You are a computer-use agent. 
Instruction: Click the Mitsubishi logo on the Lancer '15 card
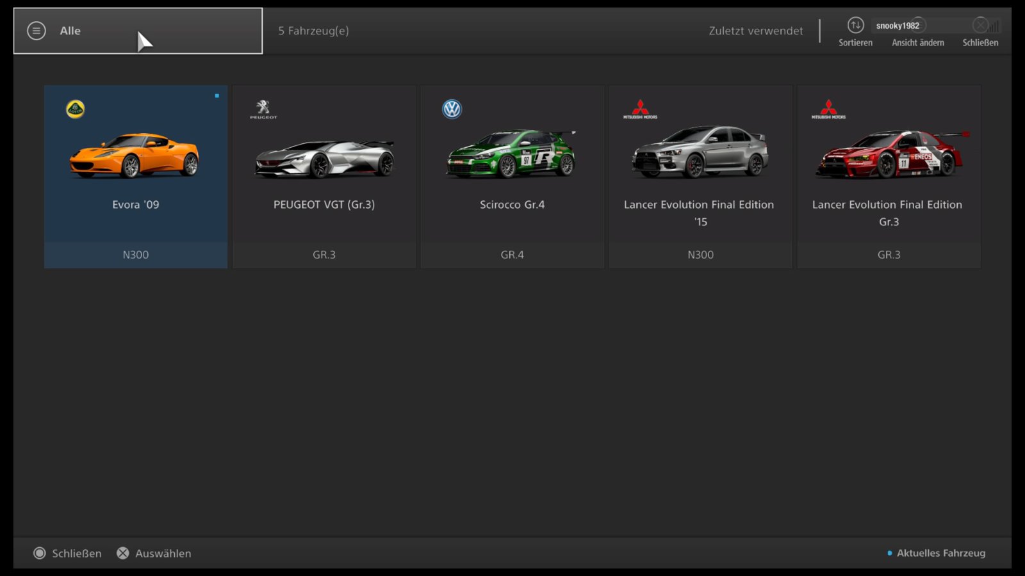click(x=640, y=109)
